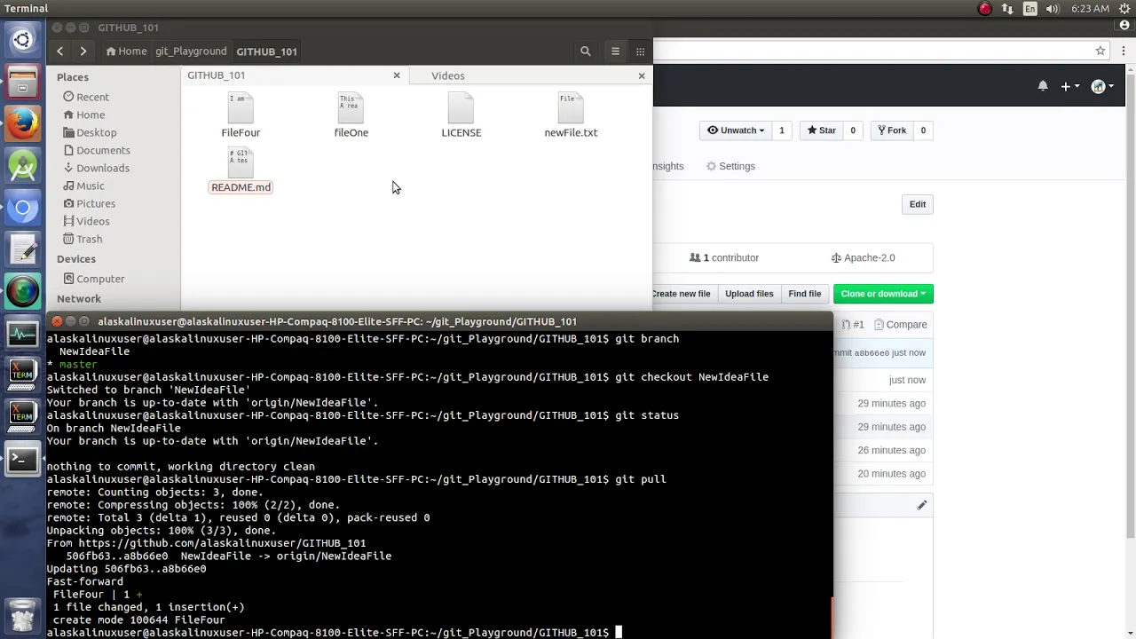Open the Apache-2.0 license link
Image resolution: width=1136 pixels, height=639 pixels.
[863, 257]
